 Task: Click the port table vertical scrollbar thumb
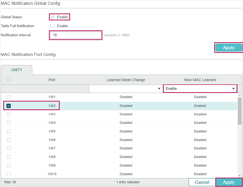pos(240,111)
